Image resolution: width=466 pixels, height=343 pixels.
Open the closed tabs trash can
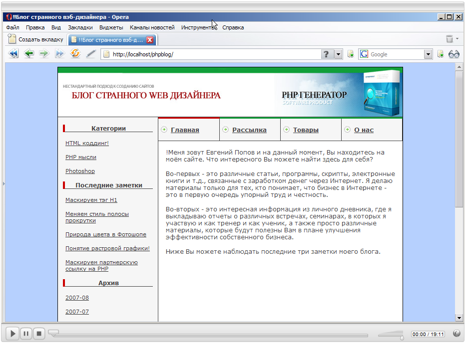(450, 39)
